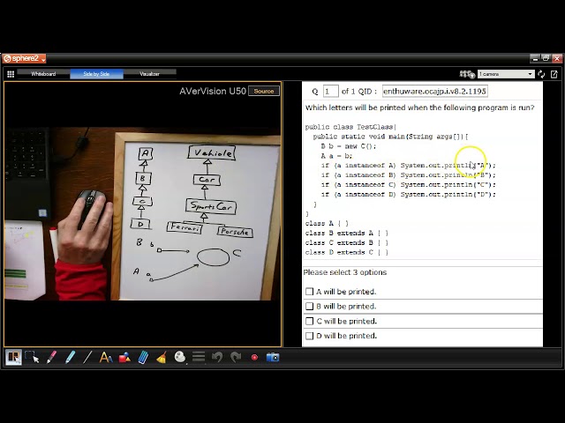
Task: Click 'Please select 3 options' text
Action: 345,272
